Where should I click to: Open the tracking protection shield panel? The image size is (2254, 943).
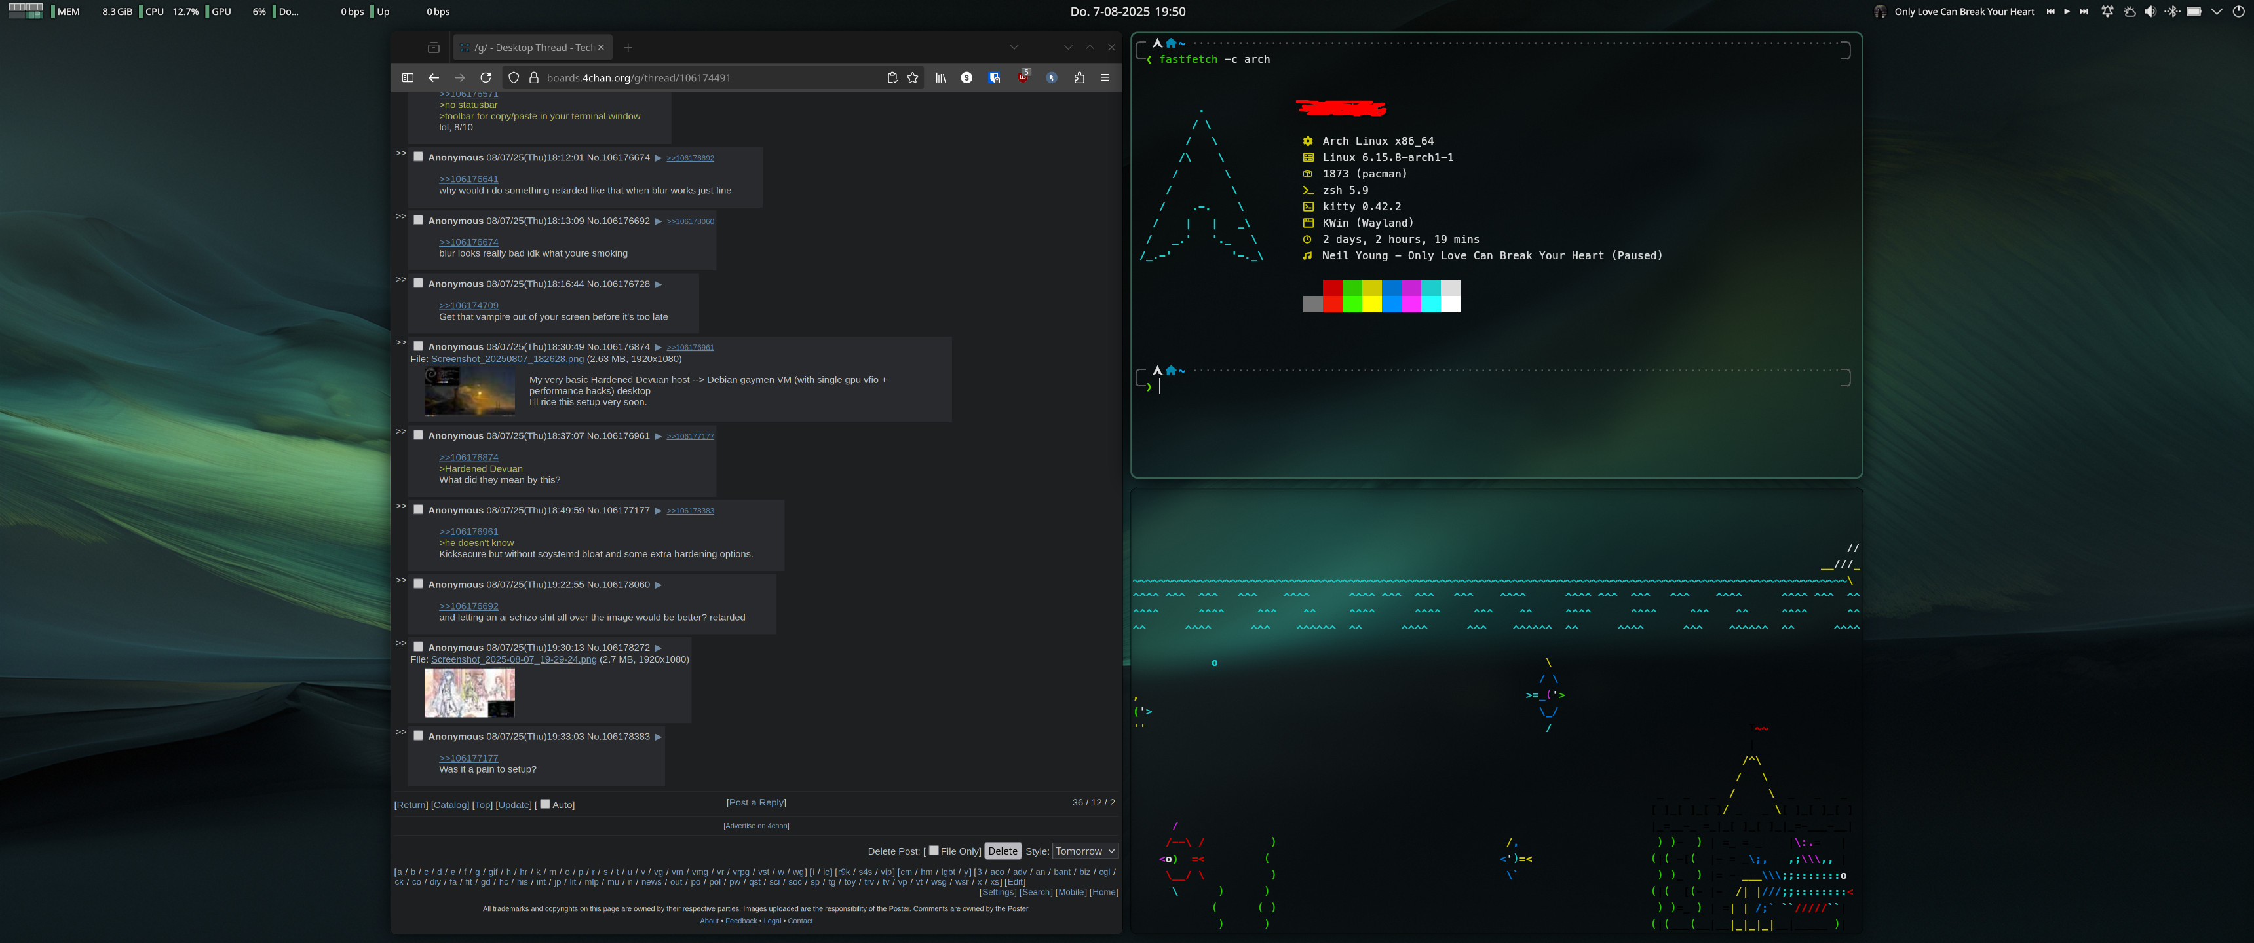pos(514,78)
